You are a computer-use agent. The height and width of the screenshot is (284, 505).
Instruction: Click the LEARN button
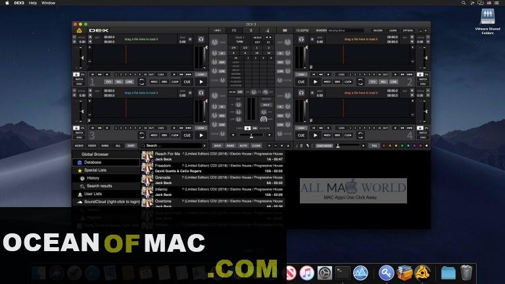click(393, 30)
